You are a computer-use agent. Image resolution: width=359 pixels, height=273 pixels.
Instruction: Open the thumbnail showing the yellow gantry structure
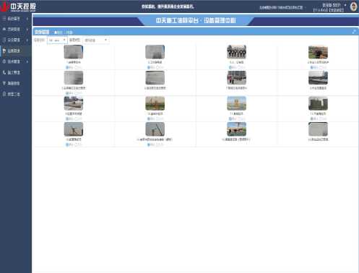[236, 103]
